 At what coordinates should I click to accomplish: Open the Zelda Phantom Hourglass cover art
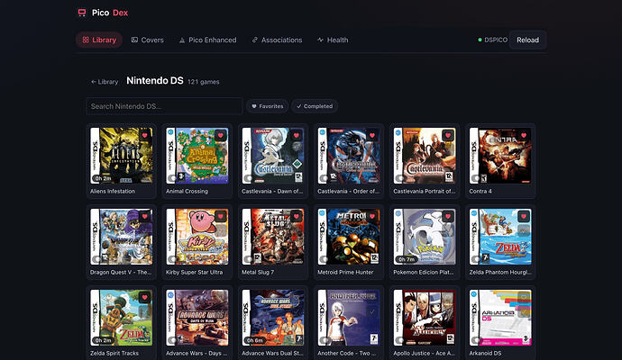[x=500, y=237]
